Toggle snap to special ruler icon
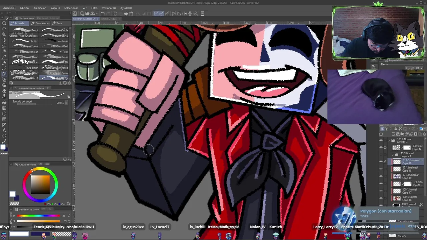This screenshot has width=427, height=240. (161, 14)
